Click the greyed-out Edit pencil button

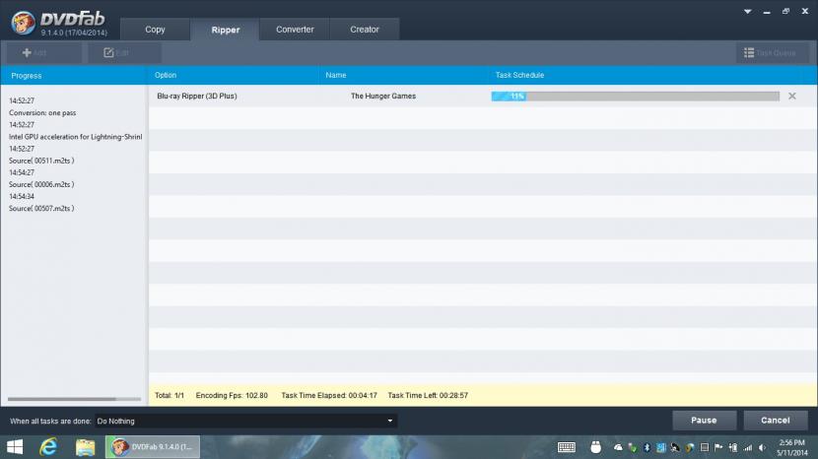(x=124, y=52)
